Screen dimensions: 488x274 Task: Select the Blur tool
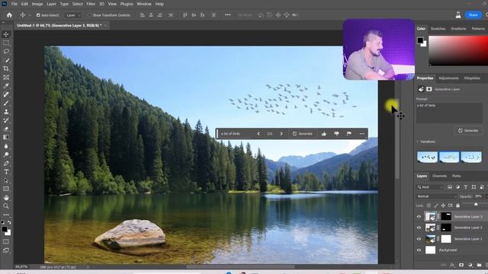[6, 146]
